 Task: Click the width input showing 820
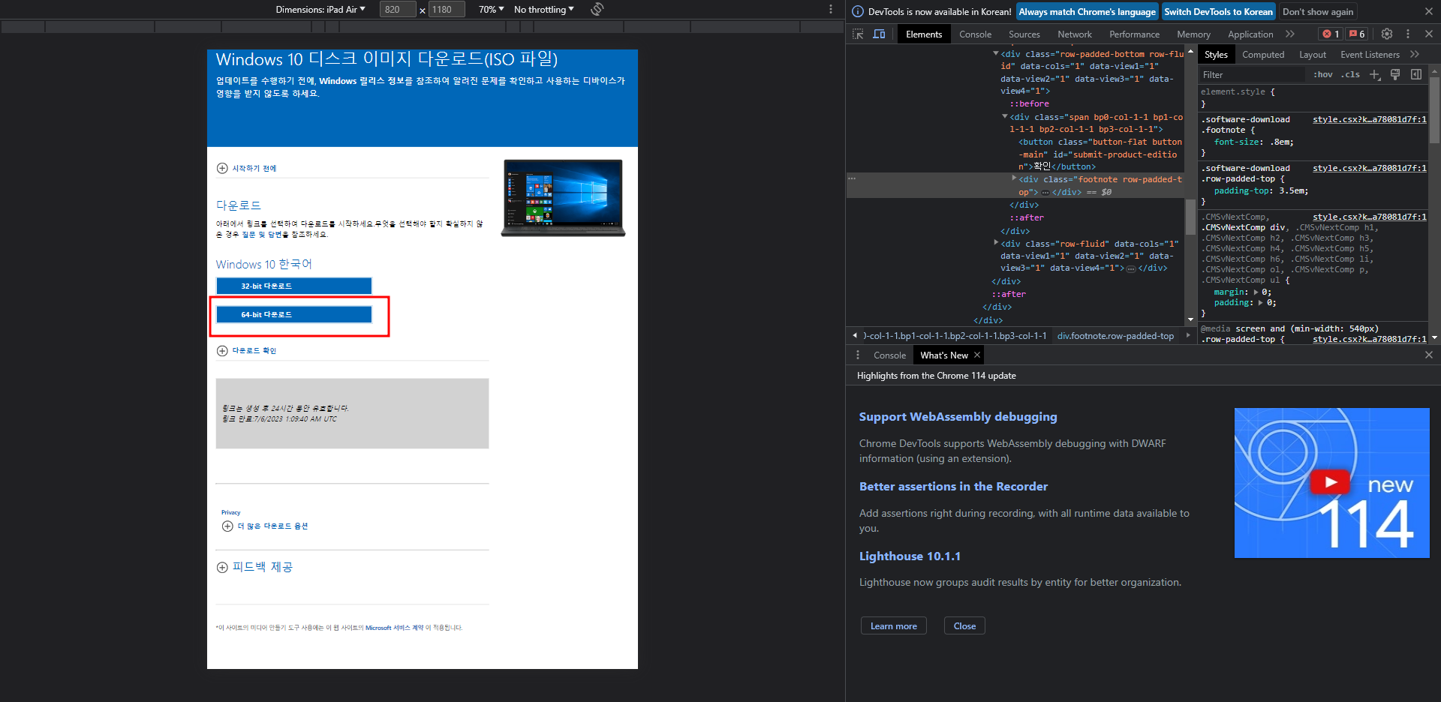(398, 10)
